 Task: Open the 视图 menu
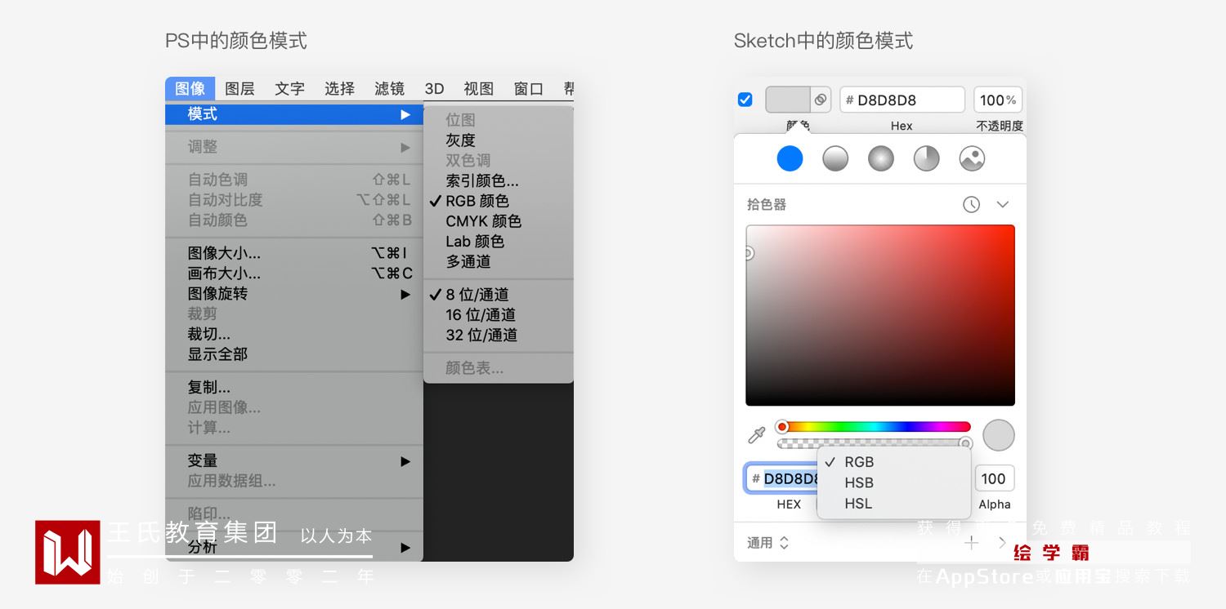[x=479, y=88]
